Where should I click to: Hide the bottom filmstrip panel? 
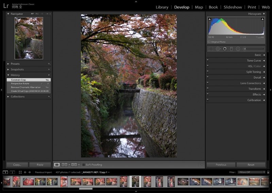(x=136, y=192)
